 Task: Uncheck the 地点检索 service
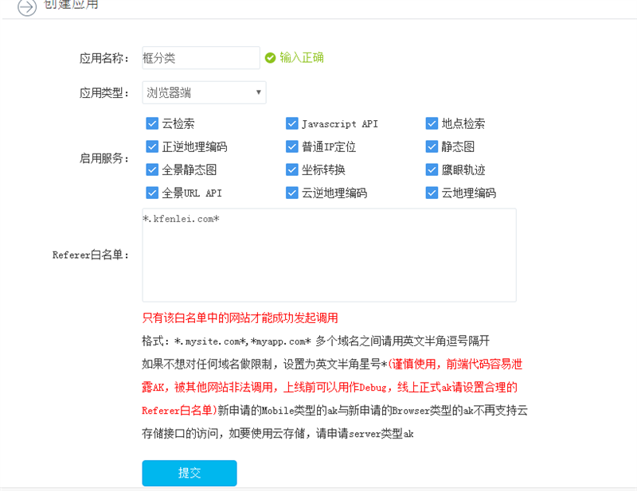(432, 123)
